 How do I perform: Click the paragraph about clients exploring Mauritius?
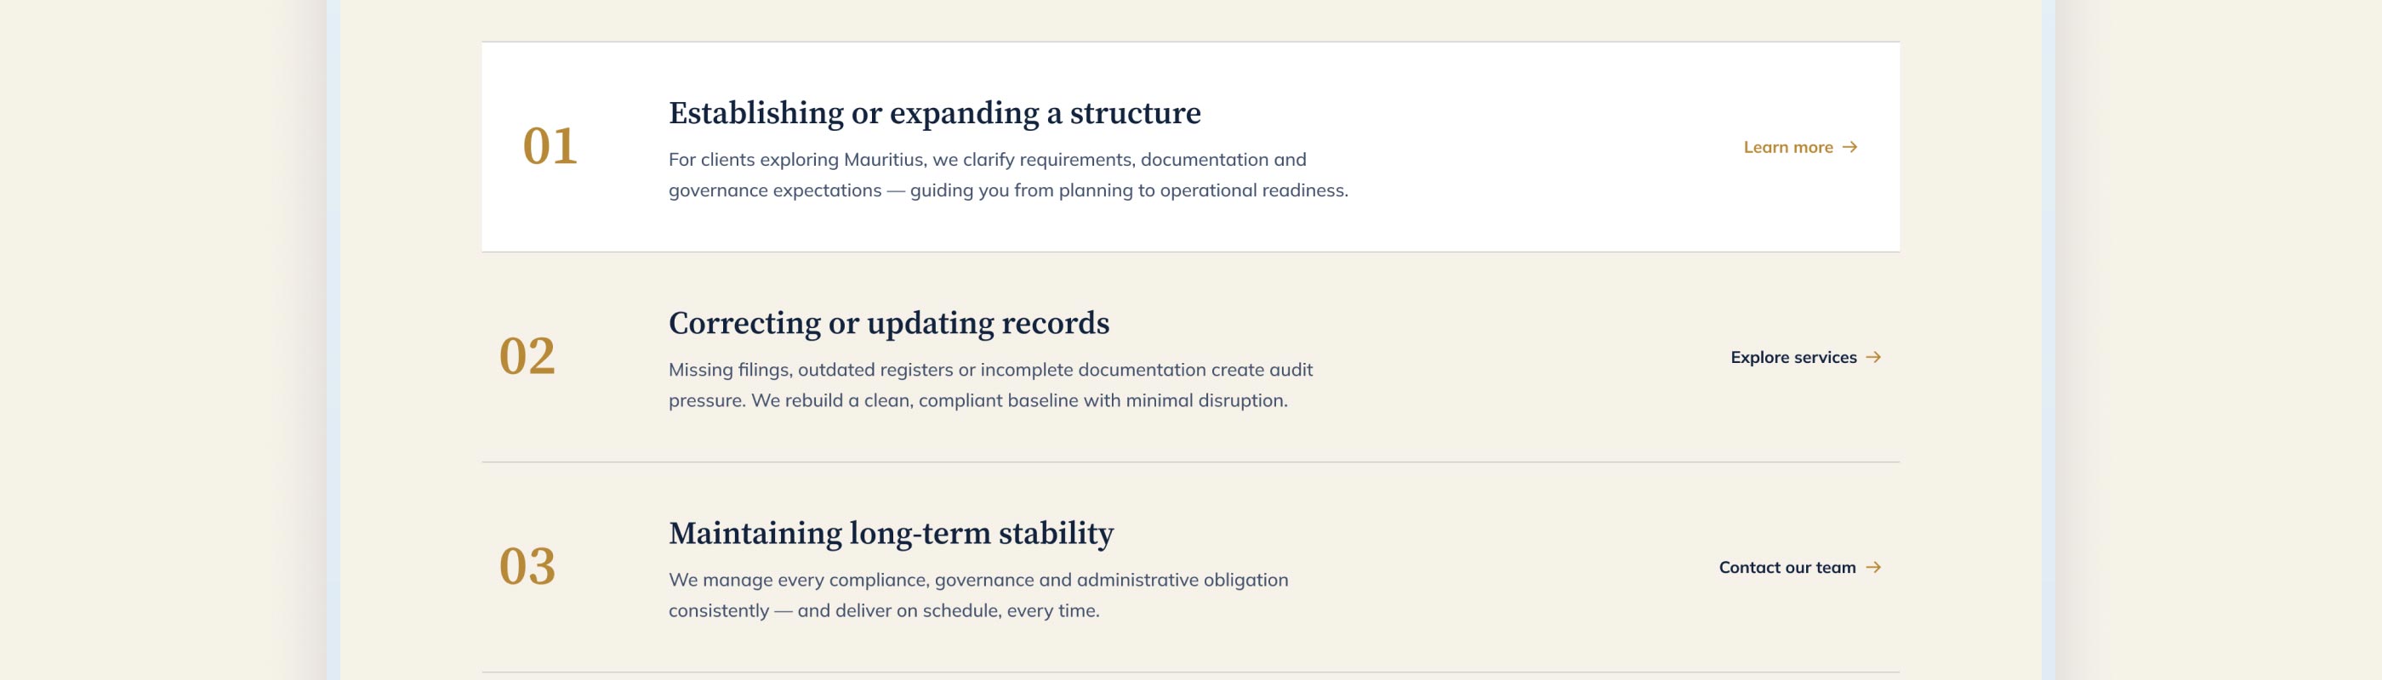pos(1008,174)
